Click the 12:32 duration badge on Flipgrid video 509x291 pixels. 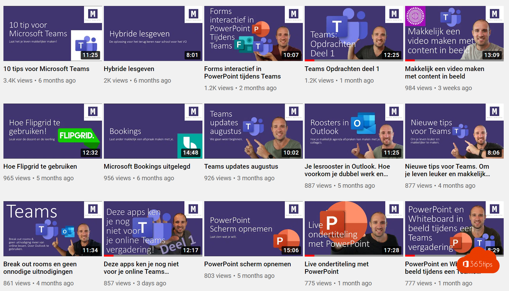(x=90, y=153)
